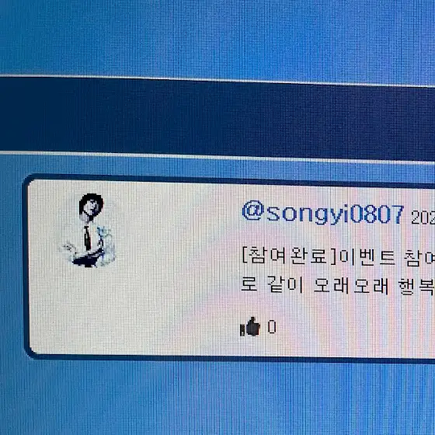Viewport: 435px width, 435px height.
Task: Click the white line above navy banner
Action: [217, 81]
